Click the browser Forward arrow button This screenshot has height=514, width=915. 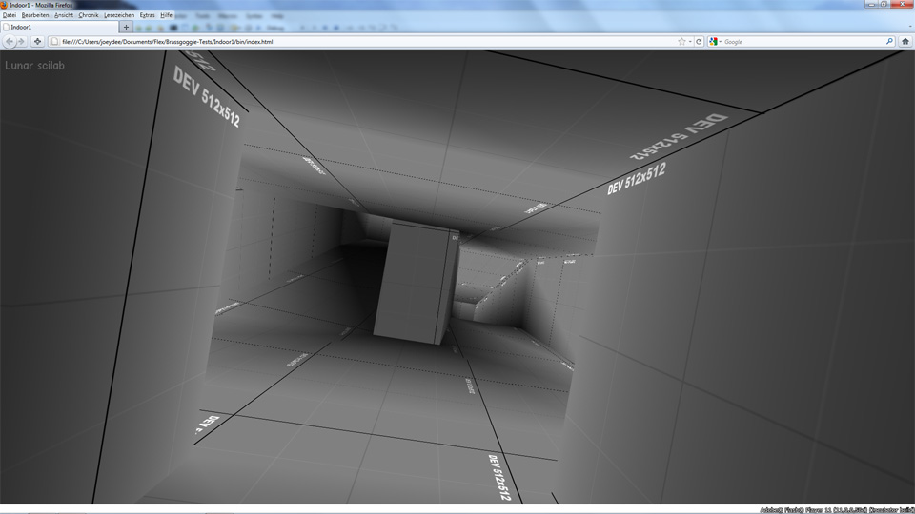tap(21, 42)
